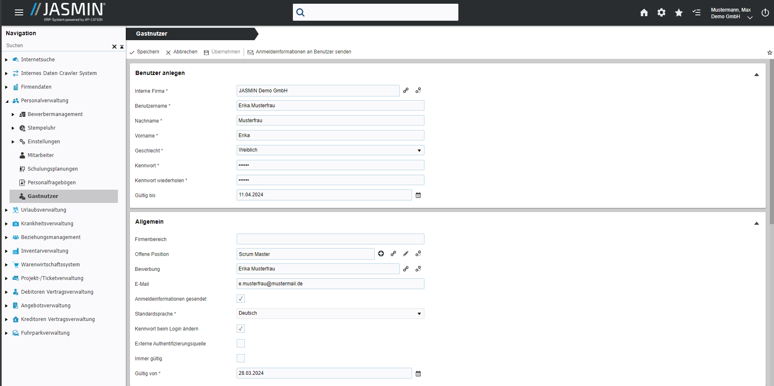Toggle Kennwort beim Login ändern checkbox

pyautogui.click(x=241, y=328)
